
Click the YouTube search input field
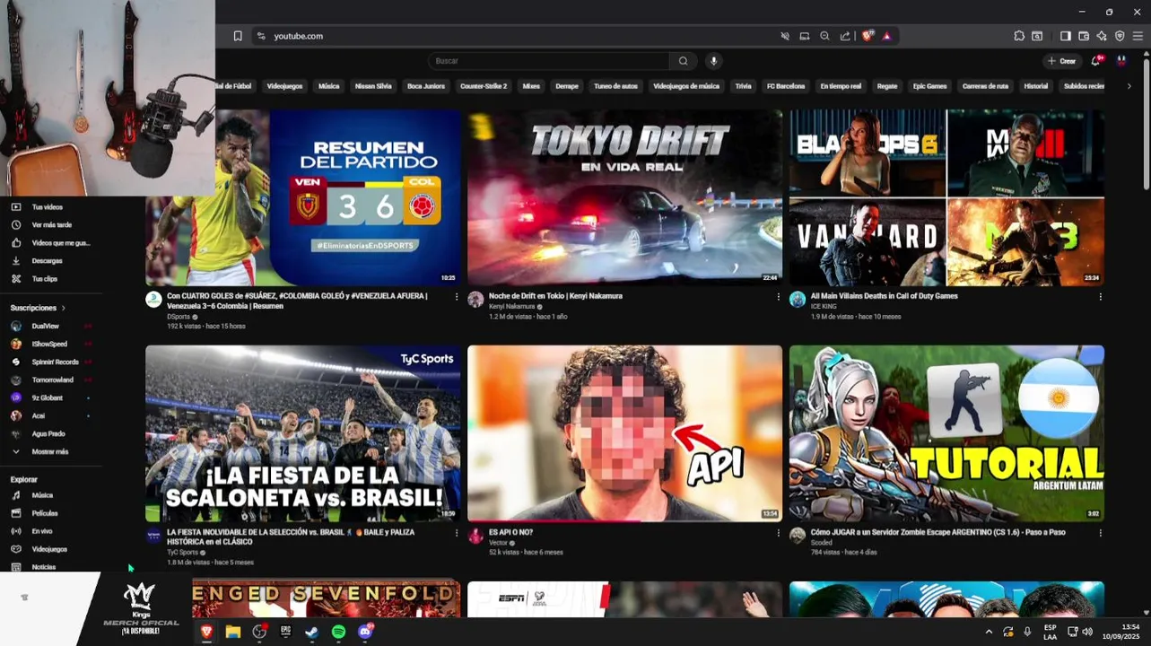point(548,61)
